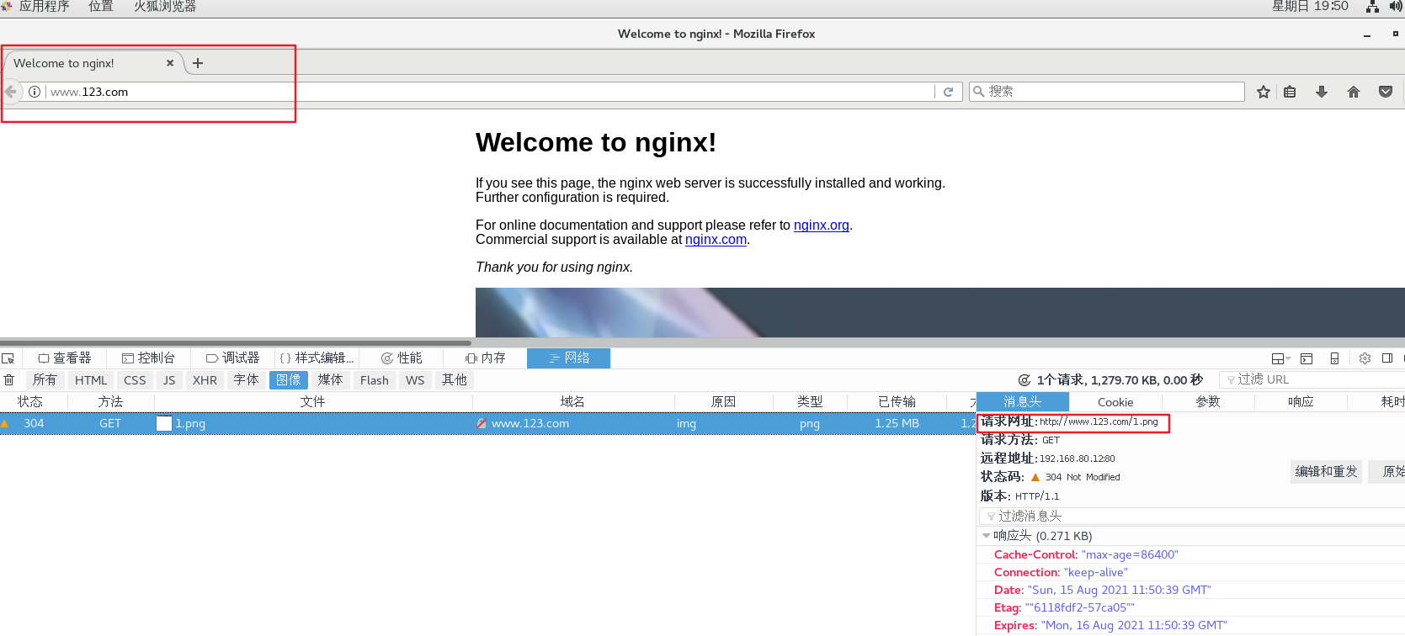Click the search magnifier icon in search box
This screenshot has height=636, width=1405.
click(979, 92)
